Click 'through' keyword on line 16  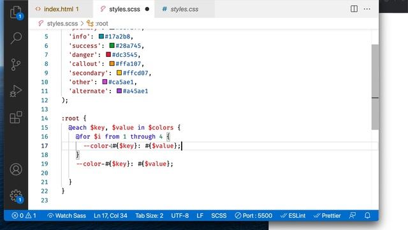[143, 137]
